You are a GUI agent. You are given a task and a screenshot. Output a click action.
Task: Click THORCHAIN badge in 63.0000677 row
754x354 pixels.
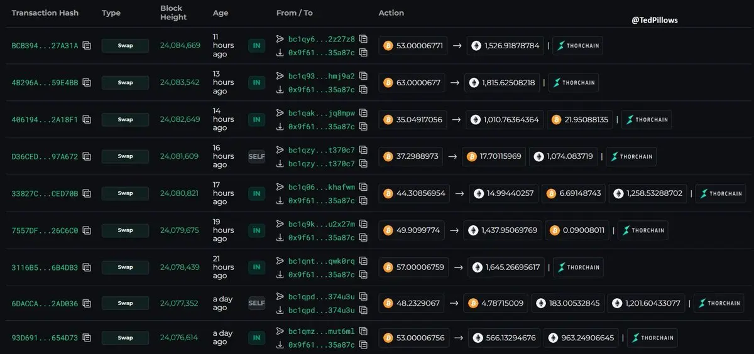[x=573, y=83]
